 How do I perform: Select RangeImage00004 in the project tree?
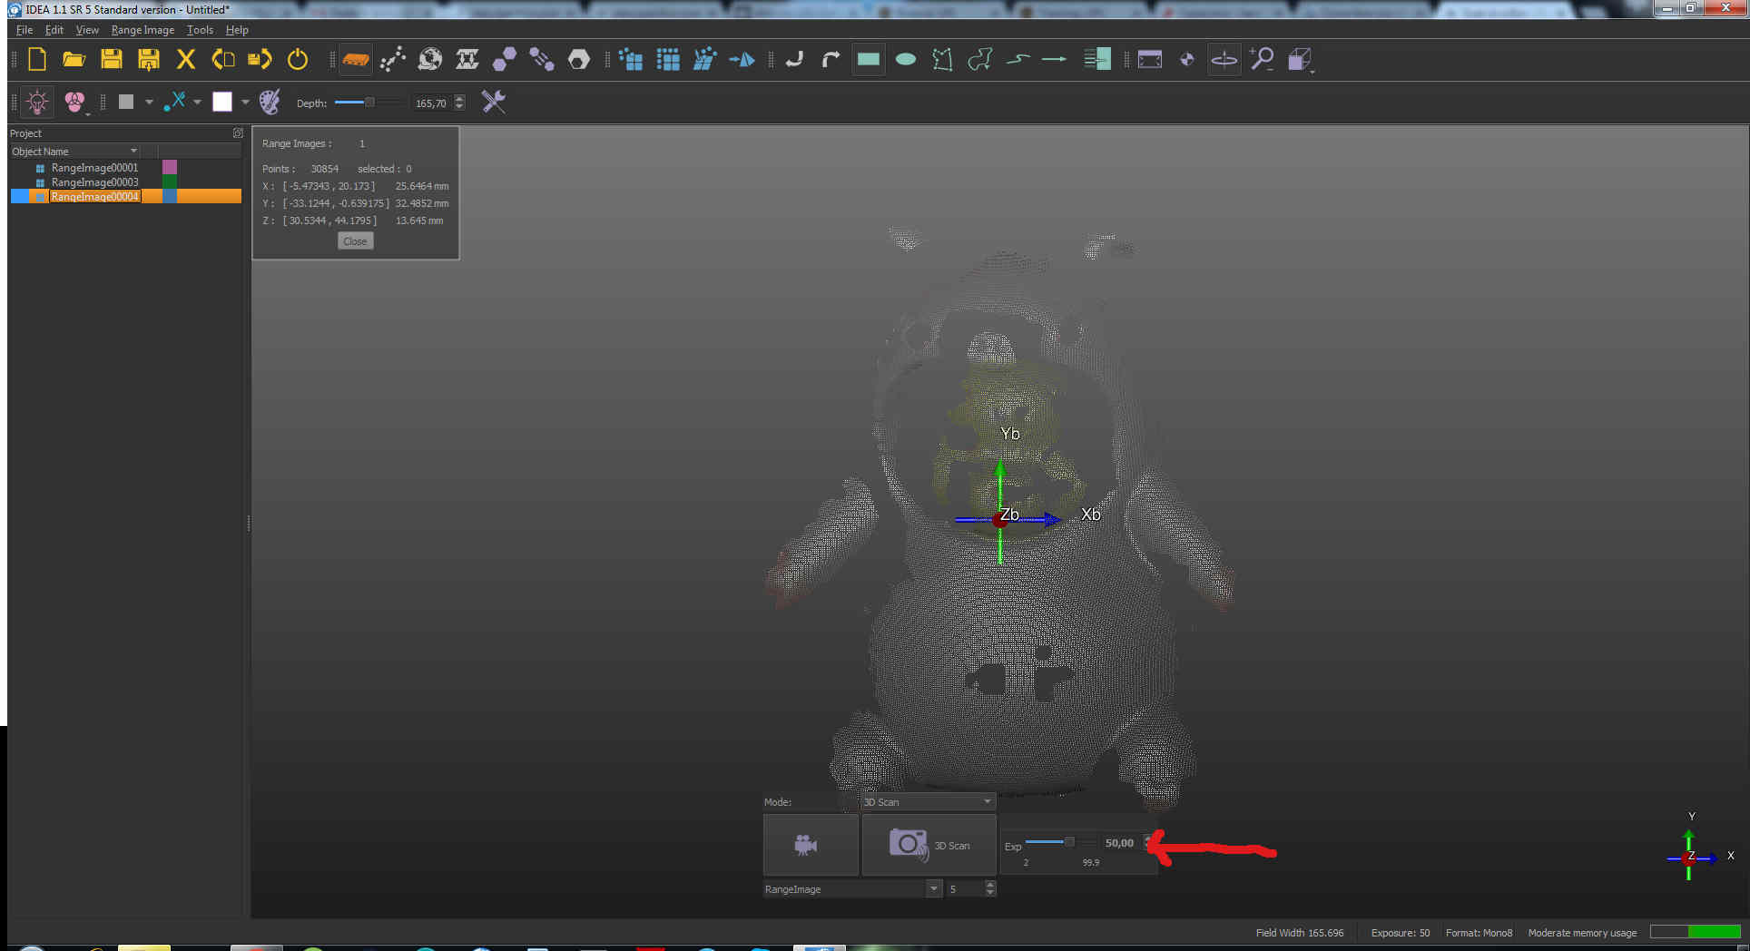coord(94,197)
